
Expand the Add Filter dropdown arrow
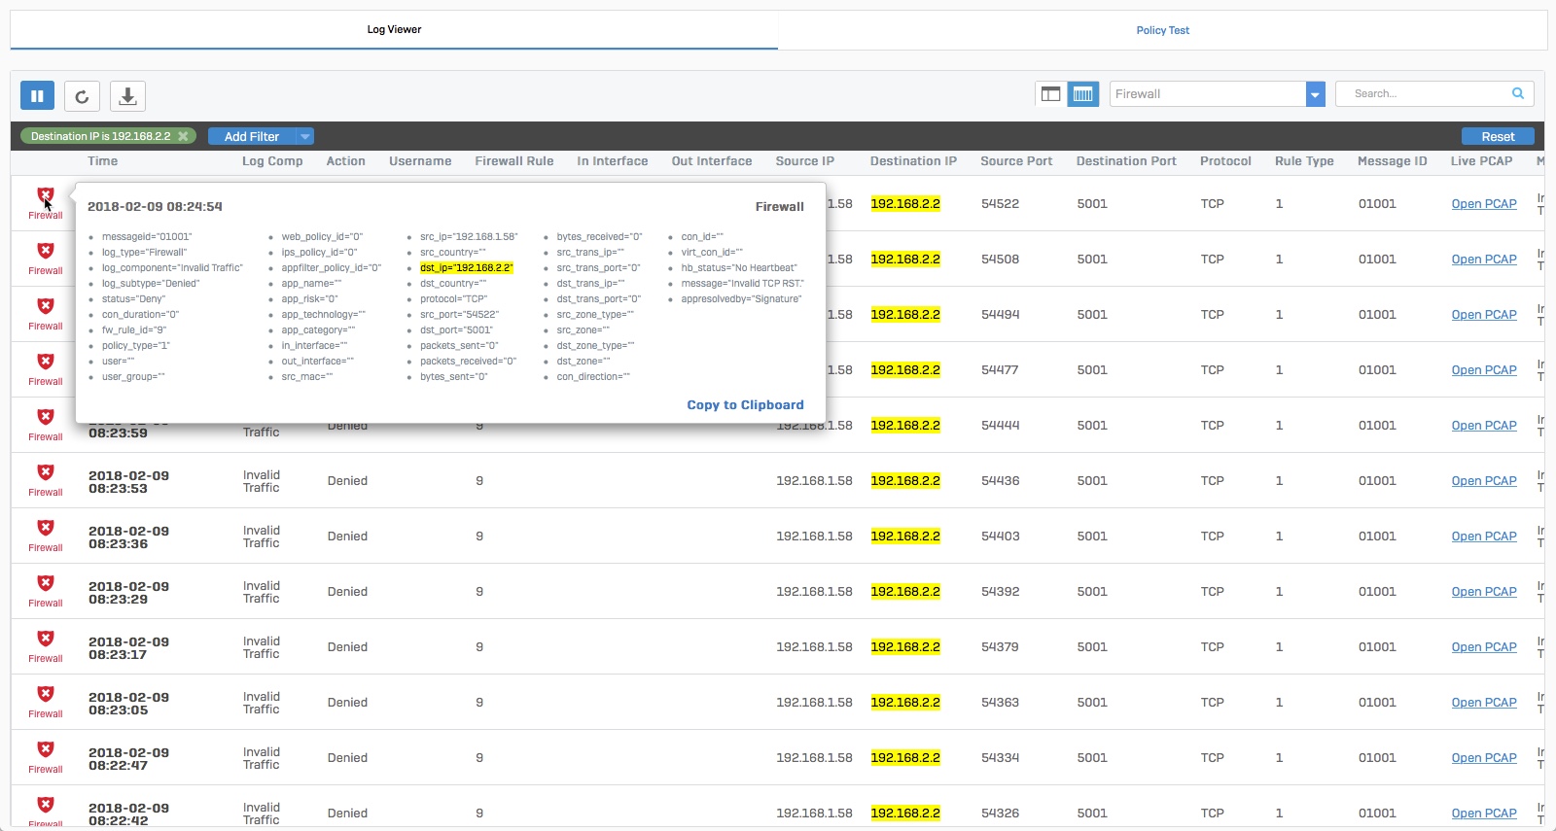[305, 137]
